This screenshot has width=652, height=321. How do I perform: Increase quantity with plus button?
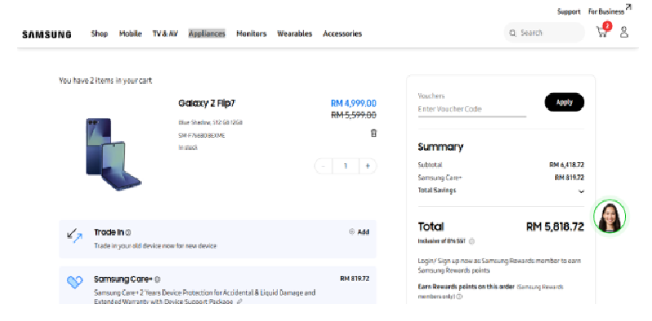(x=368, y=166)
